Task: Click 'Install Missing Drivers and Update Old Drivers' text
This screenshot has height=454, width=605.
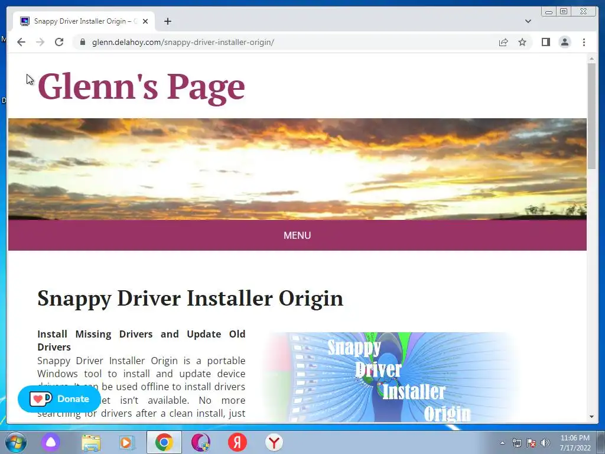Action: [x=141, y=340]
